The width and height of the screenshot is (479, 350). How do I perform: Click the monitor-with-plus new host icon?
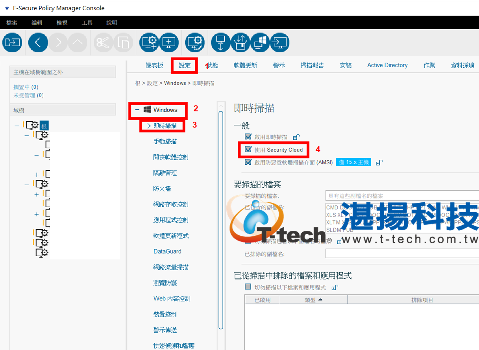[169, 42]
